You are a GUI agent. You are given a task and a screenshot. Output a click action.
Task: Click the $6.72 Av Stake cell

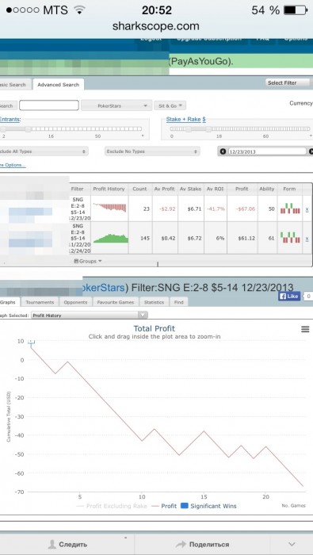click(191, 238)
